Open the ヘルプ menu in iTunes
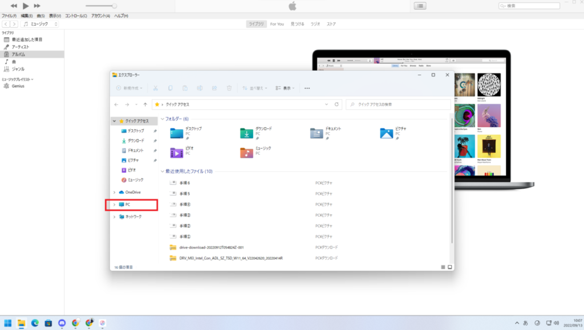 121,15
